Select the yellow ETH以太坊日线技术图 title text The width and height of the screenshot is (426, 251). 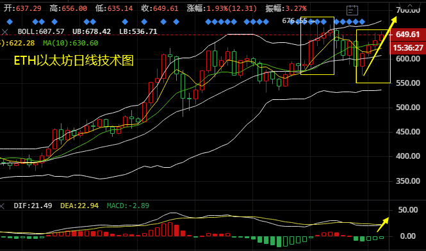coord(74,61)
